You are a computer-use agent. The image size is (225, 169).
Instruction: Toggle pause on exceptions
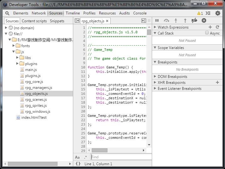coord(204,20)
